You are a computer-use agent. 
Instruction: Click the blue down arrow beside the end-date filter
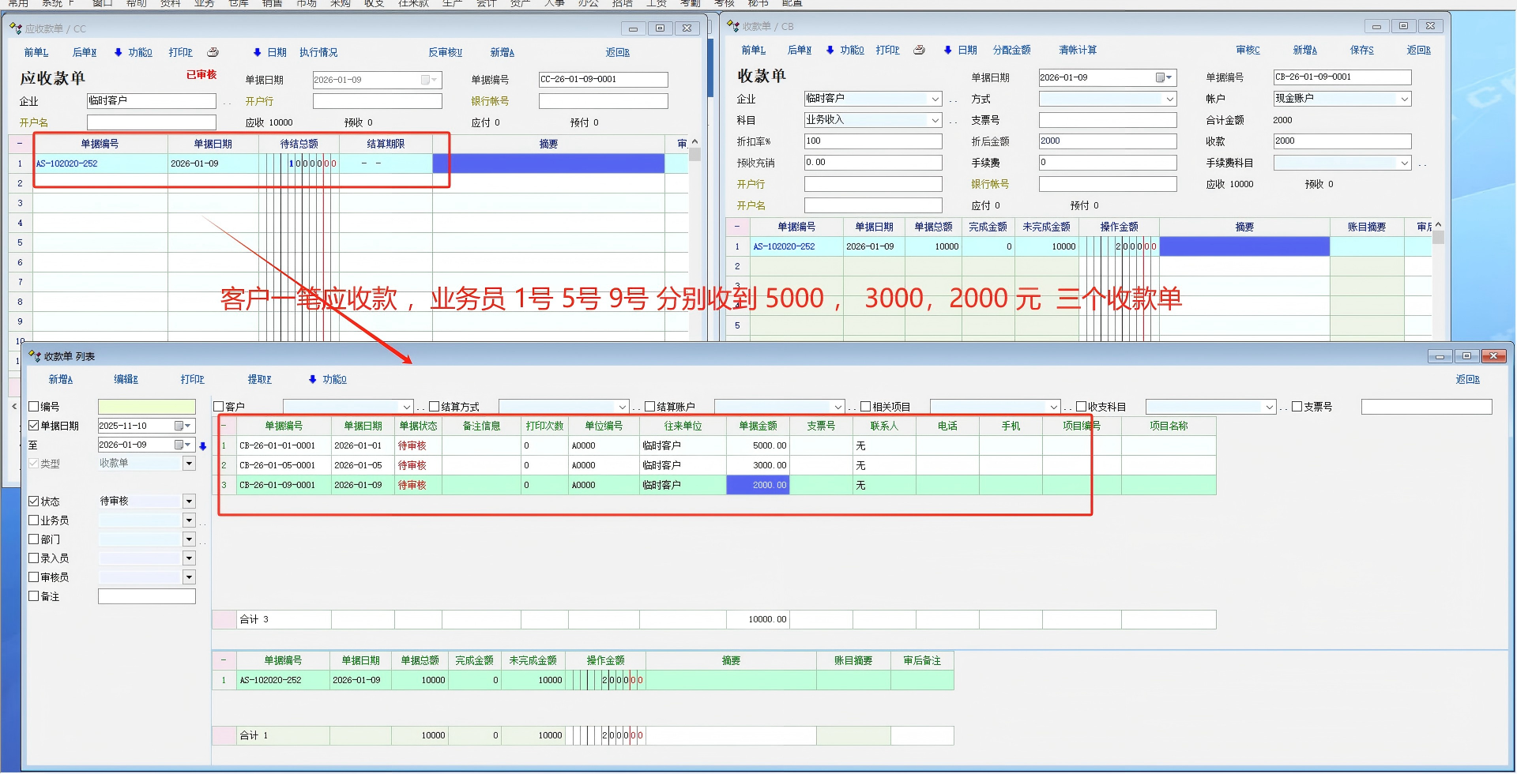point(203,446)
